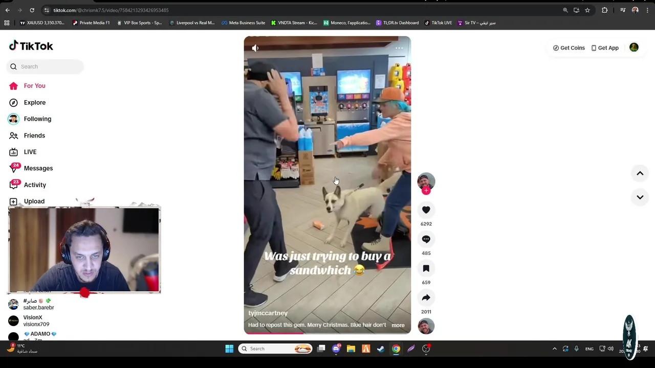Click the taskbar Search box
The height and width of the screenshot is (368, 655).
276,349
